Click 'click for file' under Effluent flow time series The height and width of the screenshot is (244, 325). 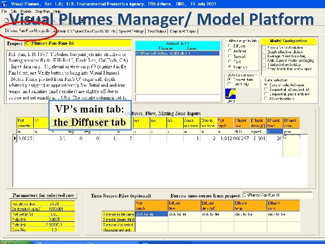click(185, 214)
